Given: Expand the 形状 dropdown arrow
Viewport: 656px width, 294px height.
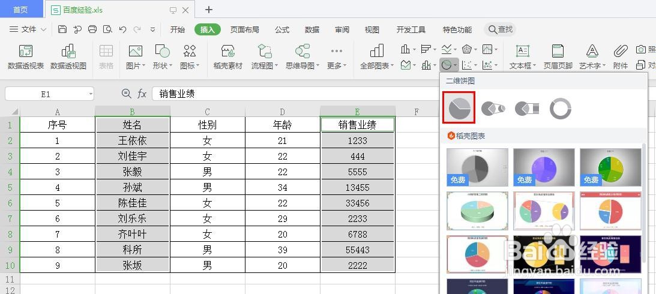Looking at the screenshot, I should (170, 65).
